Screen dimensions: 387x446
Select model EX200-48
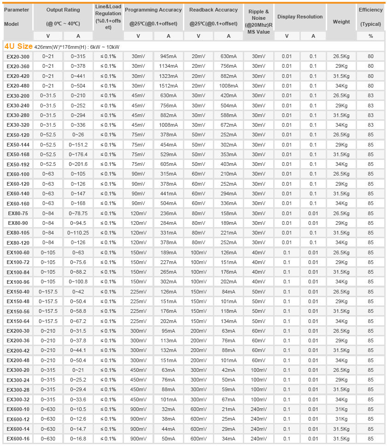coord(18,360)
